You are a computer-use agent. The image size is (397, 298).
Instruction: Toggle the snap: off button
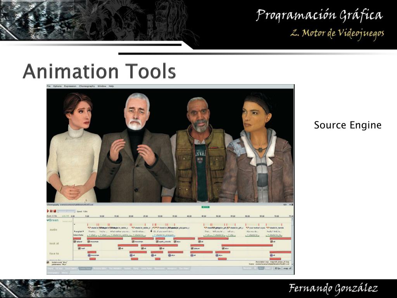tap(287, 268)
